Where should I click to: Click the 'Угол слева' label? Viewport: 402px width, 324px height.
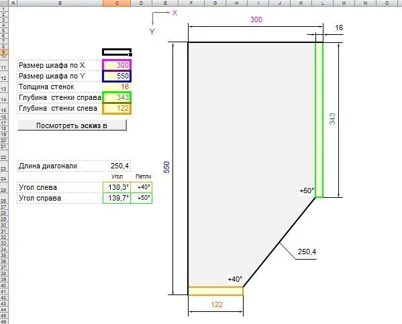pyautogui.click(x=38, y=187)
